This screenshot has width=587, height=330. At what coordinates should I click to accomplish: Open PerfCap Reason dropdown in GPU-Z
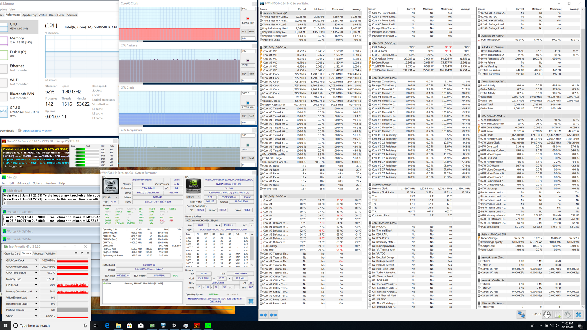pos(36,310)
